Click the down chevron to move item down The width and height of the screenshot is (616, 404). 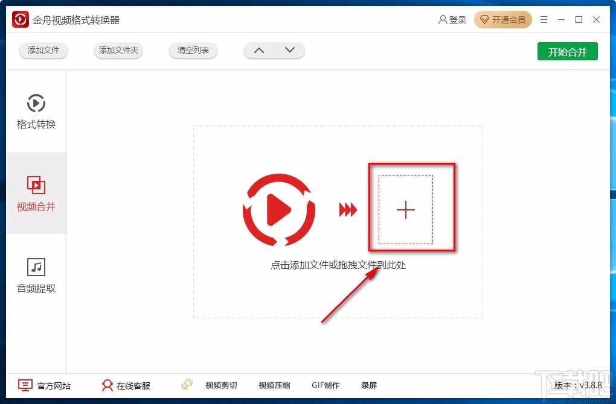[290, 51]
